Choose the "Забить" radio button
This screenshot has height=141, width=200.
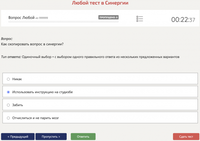[8, 105]
